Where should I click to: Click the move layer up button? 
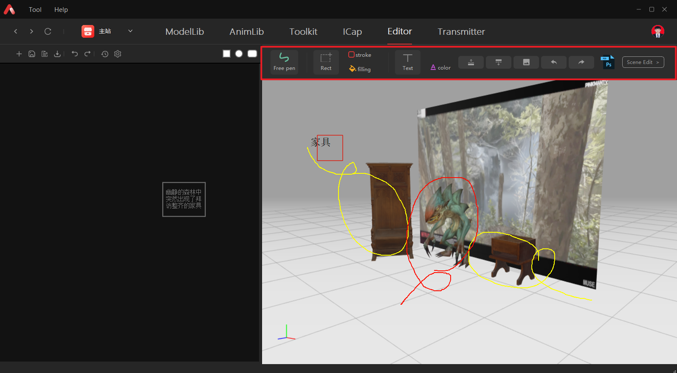[x=471, y=62]
